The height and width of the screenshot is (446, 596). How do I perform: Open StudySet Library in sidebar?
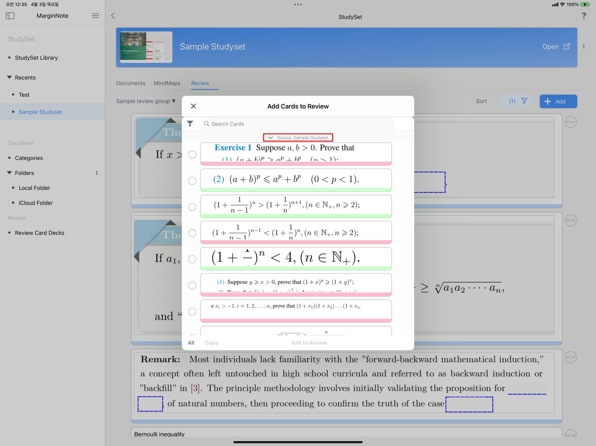(36, 58)
